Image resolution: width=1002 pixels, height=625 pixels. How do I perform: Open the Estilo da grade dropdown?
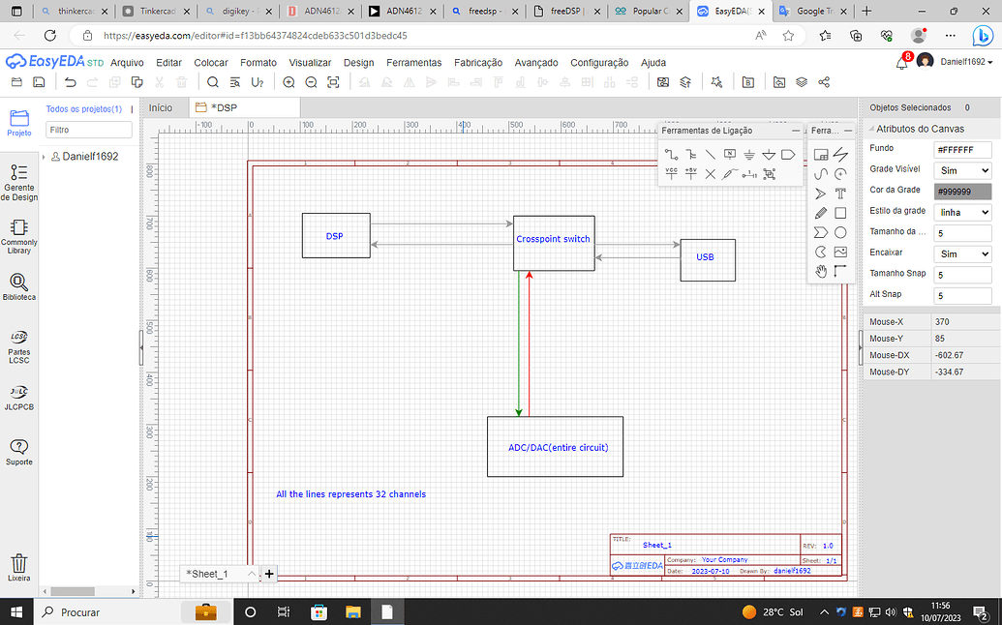[x=961, y=210]
